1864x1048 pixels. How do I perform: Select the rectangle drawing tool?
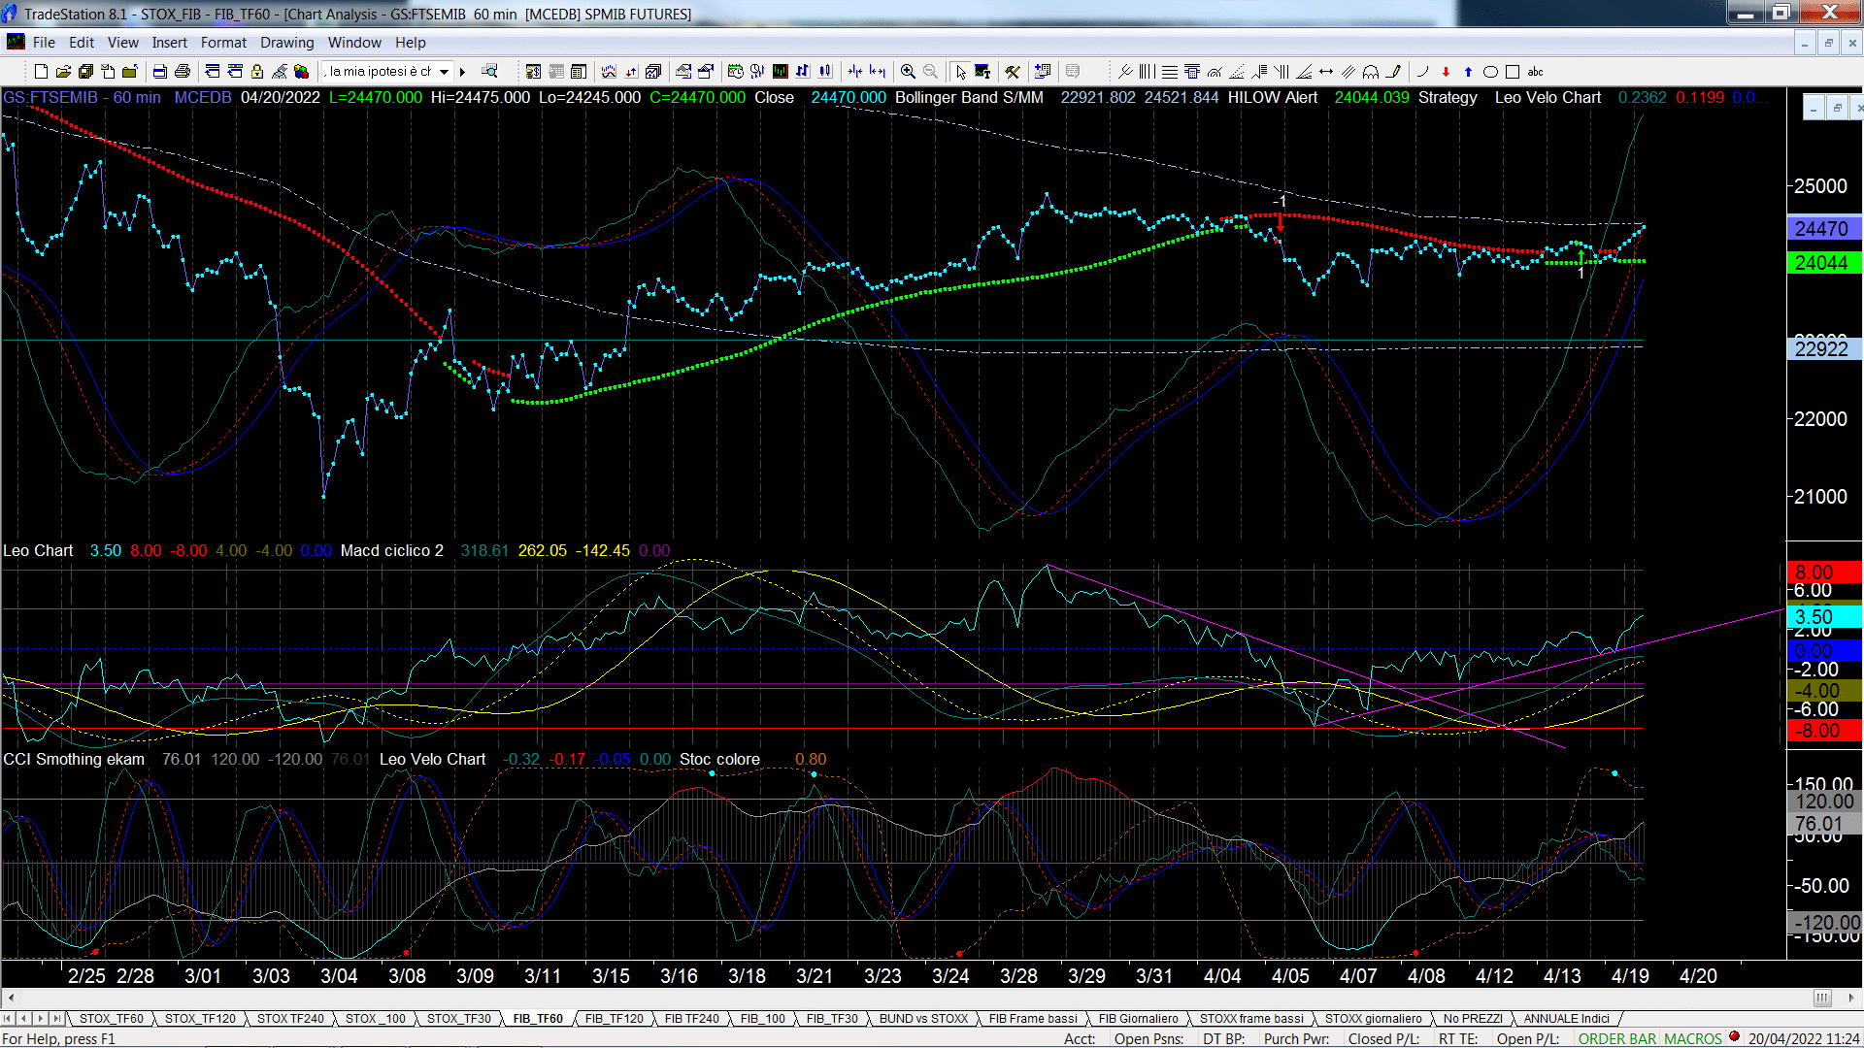click(1513, 72)
